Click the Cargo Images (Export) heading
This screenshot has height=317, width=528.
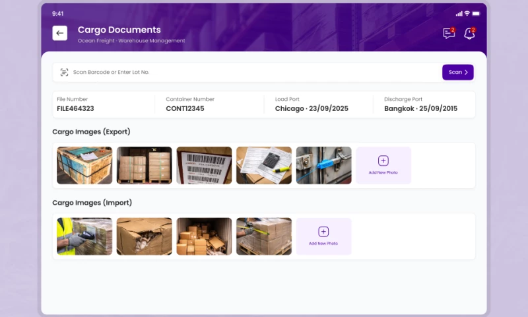pos(91,131)
